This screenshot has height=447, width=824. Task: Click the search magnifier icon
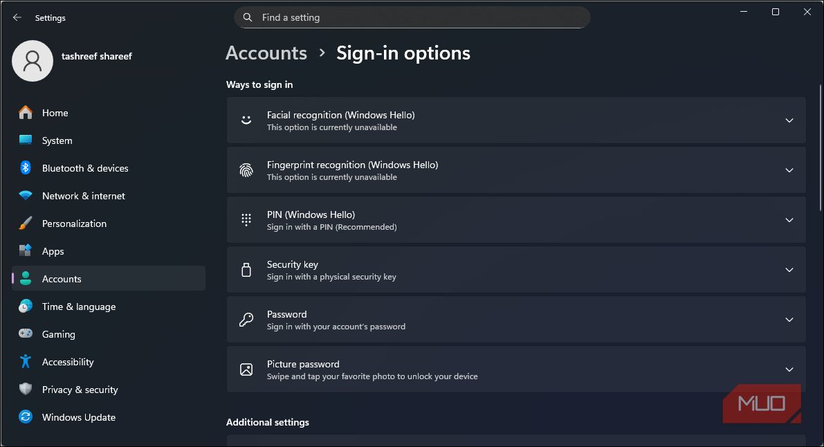point(248,17)
